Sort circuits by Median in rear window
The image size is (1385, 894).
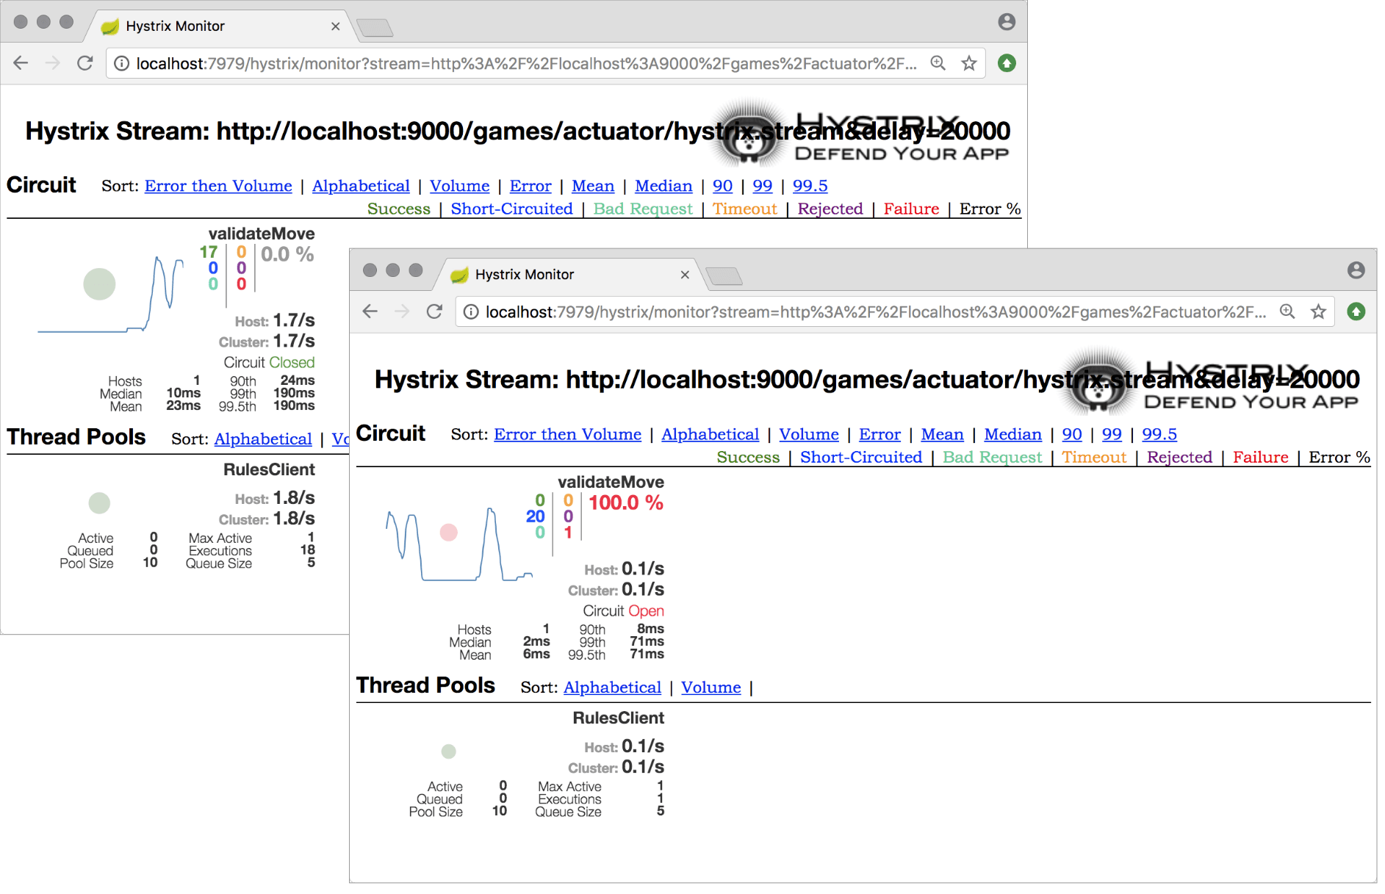pos(663,186)
